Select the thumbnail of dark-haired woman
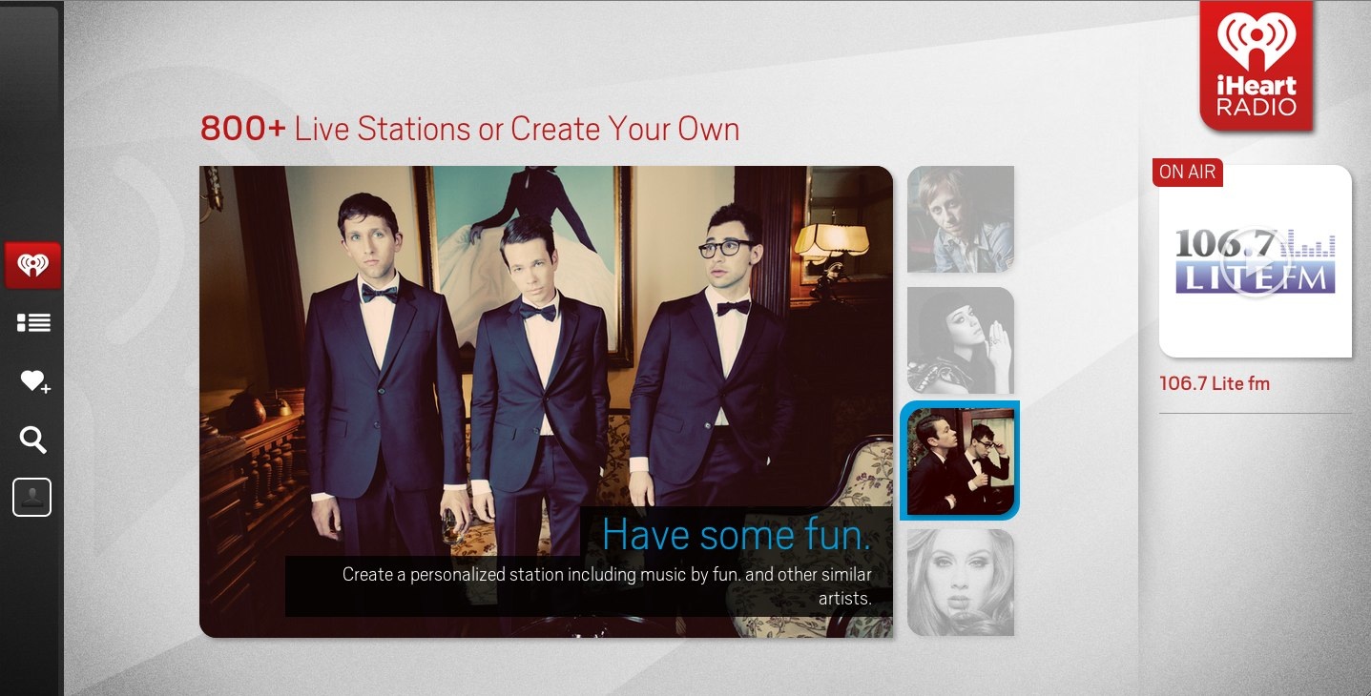1371x696 pixels. click(x=960, y=340)
